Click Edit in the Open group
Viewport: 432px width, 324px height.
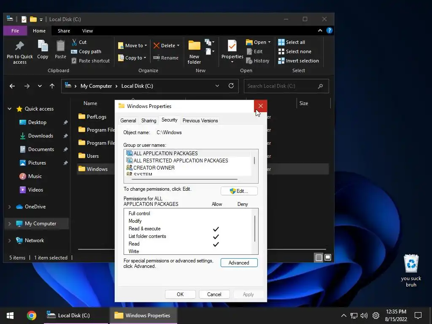click(x=254, y=51)
